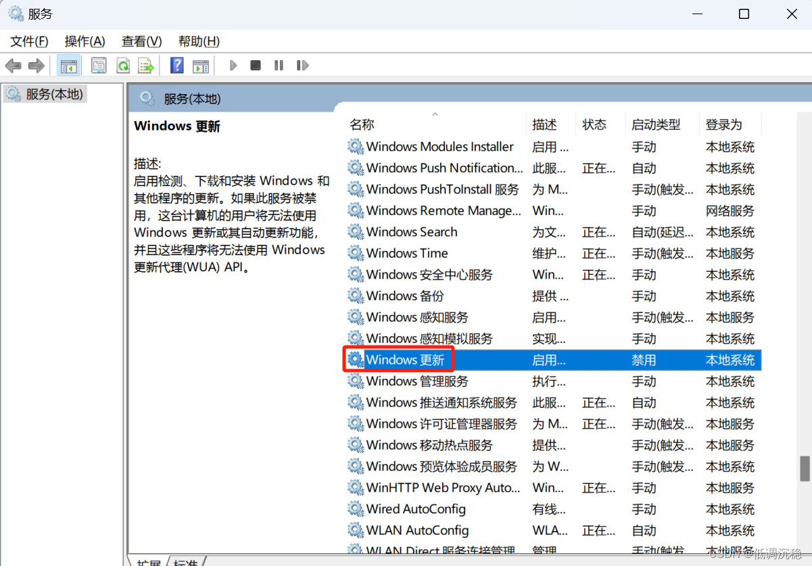Select Windows 感知模拟服务 row
Screen dimensions: 812x566
(554, 339)
